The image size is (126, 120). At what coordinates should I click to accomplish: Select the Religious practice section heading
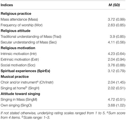click(x=16, y=14)
